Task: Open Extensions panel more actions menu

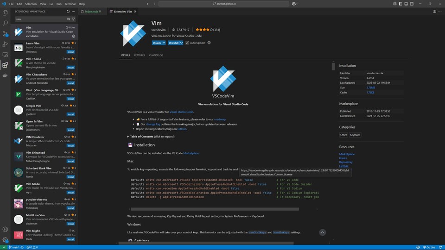Action: point(74,12)
